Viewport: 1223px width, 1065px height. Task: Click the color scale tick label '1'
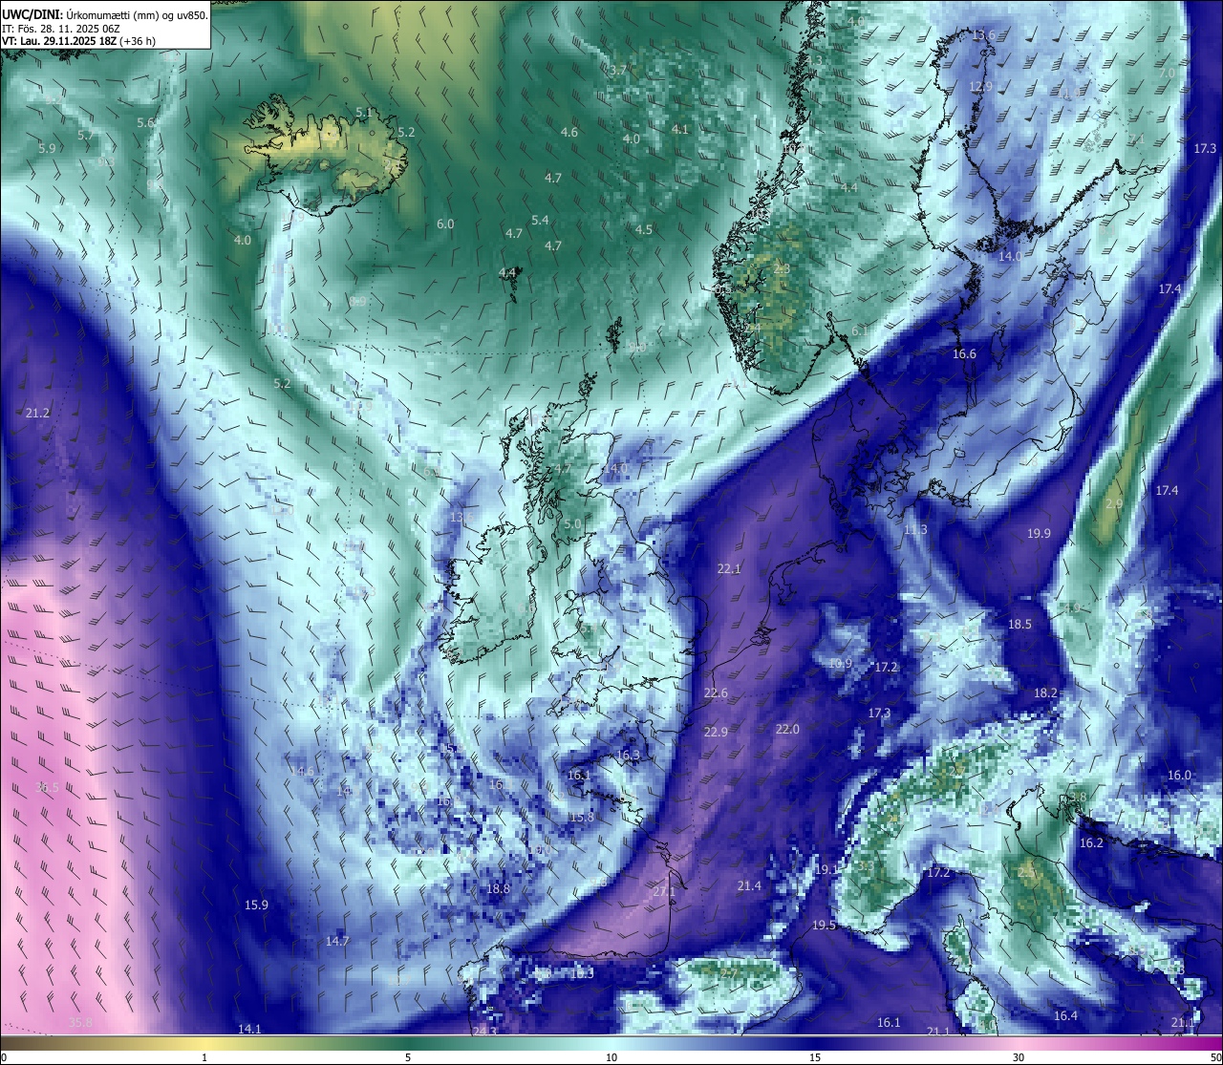[204, 1057]
